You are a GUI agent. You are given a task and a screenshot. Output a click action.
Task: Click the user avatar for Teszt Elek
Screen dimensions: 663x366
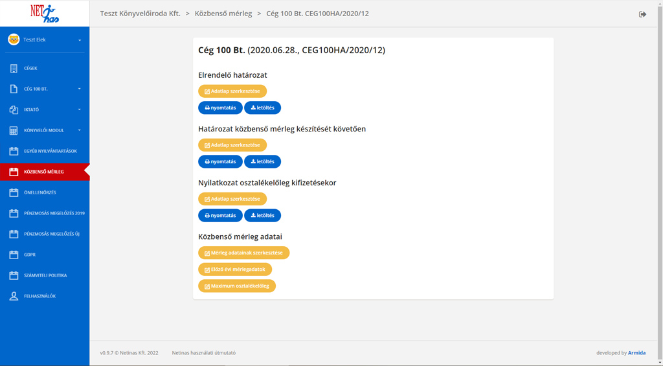(x=14, y=40)
